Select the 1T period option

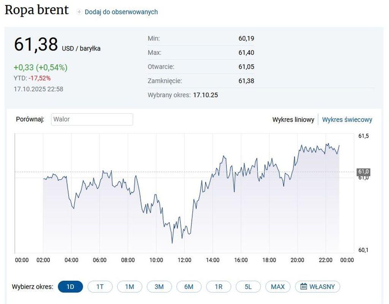[100, 287]
